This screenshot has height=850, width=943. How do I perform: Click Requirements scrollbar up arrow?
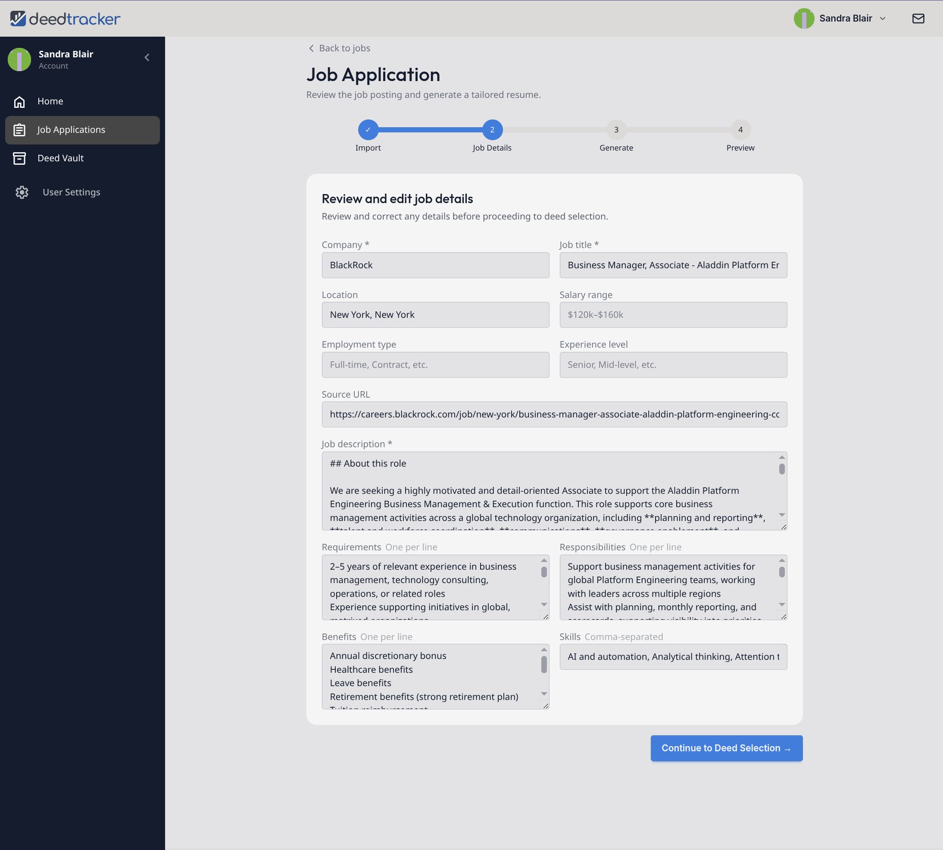[x=544, y=561]
